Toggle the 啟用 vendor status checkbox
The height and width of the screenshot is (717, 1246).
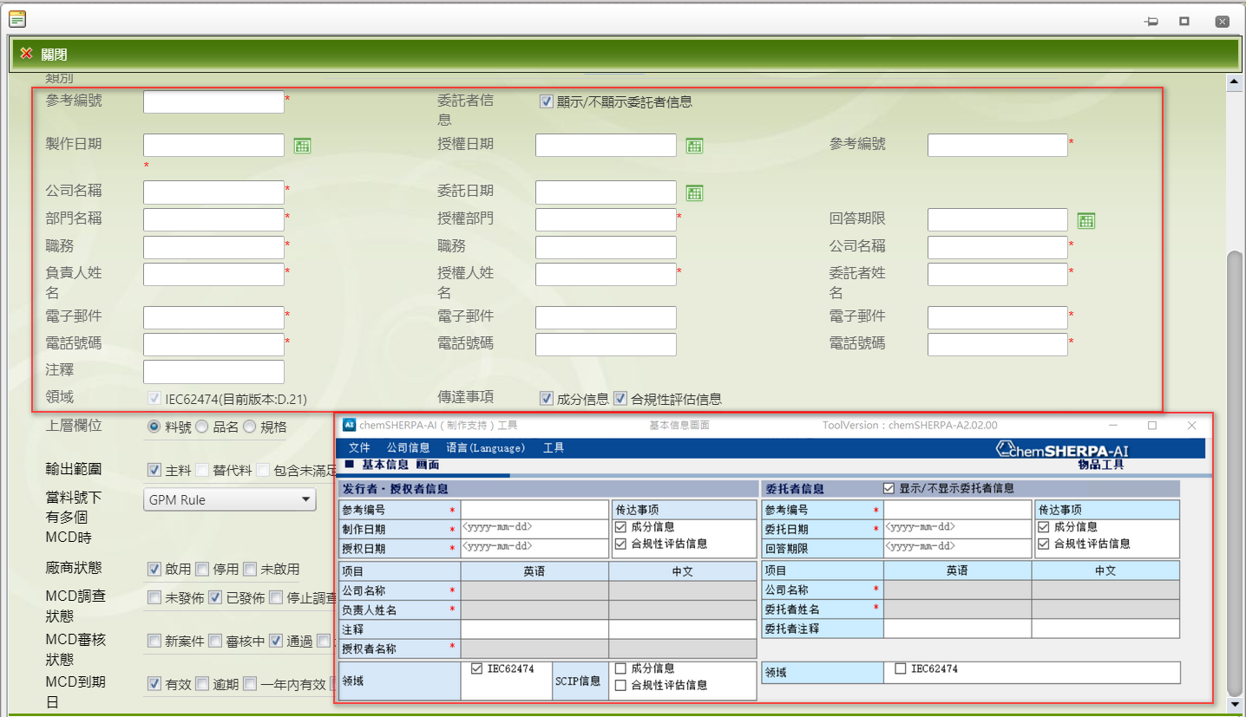pos(154,570)
